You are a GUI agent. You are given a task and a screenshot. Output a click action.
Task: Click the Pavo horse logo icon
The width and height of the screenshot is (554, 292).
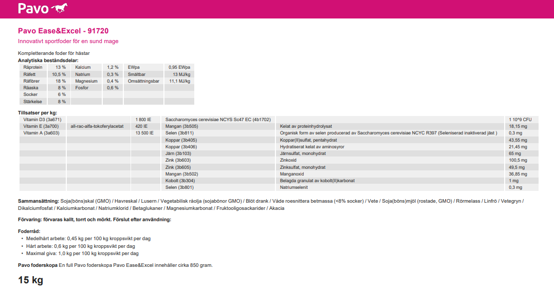(59, 8)
